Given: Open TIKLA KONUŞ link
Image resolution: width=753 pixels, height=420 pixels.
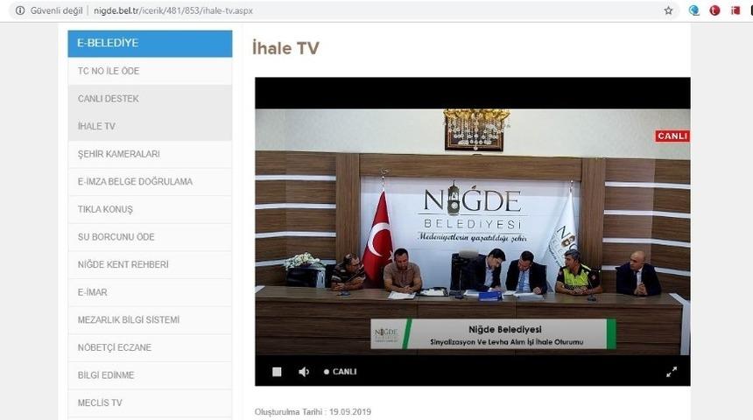Looking at the screenshot, I should click(150, 209).
